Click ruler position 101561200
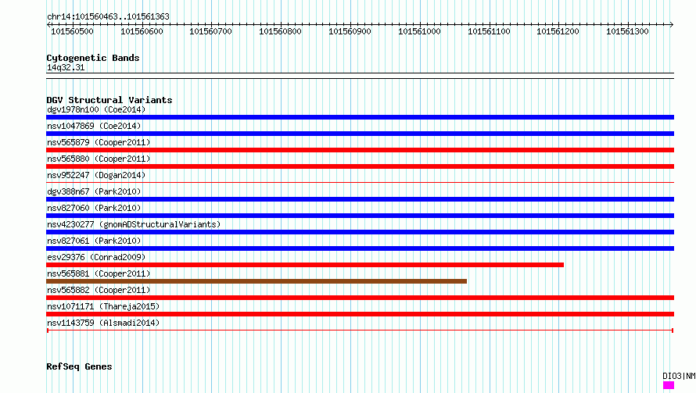The width and height of the screenshot is (696, 393). click(x=558, y=31)
